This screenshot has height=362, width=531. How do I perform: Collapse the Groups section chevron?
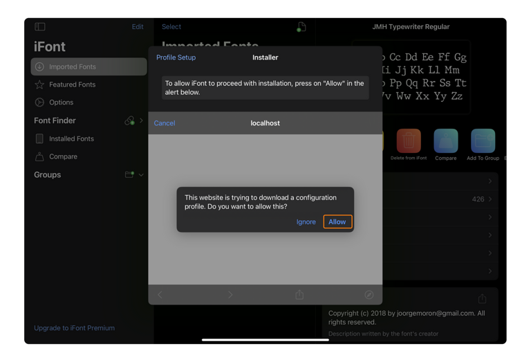coord(141,175)
